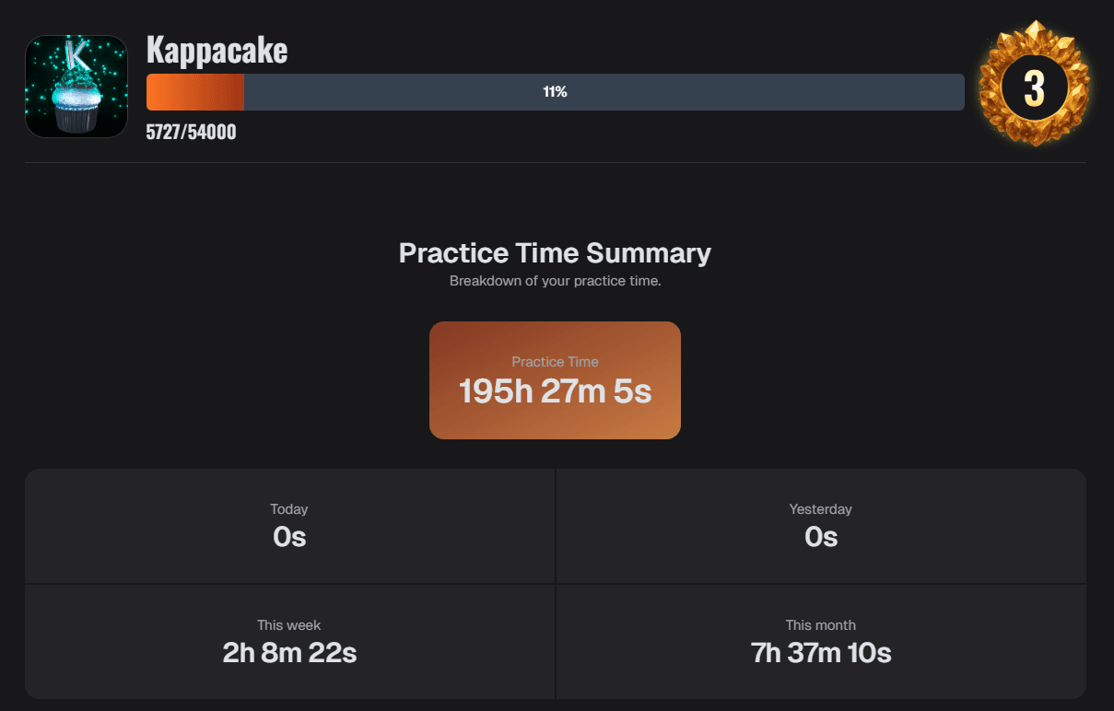This screenshot has height=711, width=1114.
Task: Select the Yesterday stat cell
Action: 820,525
